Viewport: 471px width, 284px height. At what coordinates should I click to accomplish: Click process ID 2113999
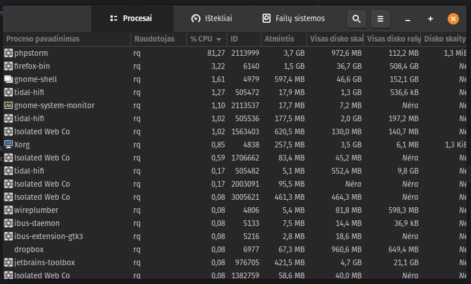245,53
